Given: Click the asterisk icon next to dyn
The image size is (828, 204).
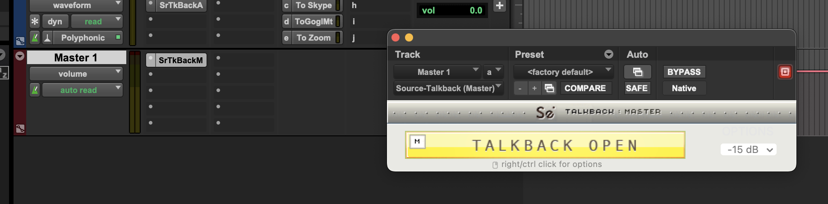Looking at the screenshot, I should 35,22.
